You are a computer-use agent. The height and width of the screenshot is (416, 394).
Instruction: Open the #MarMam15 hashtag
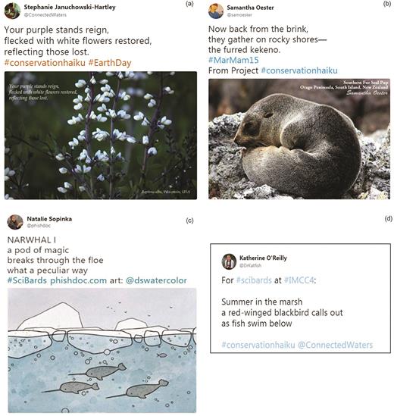pos(233,60)
